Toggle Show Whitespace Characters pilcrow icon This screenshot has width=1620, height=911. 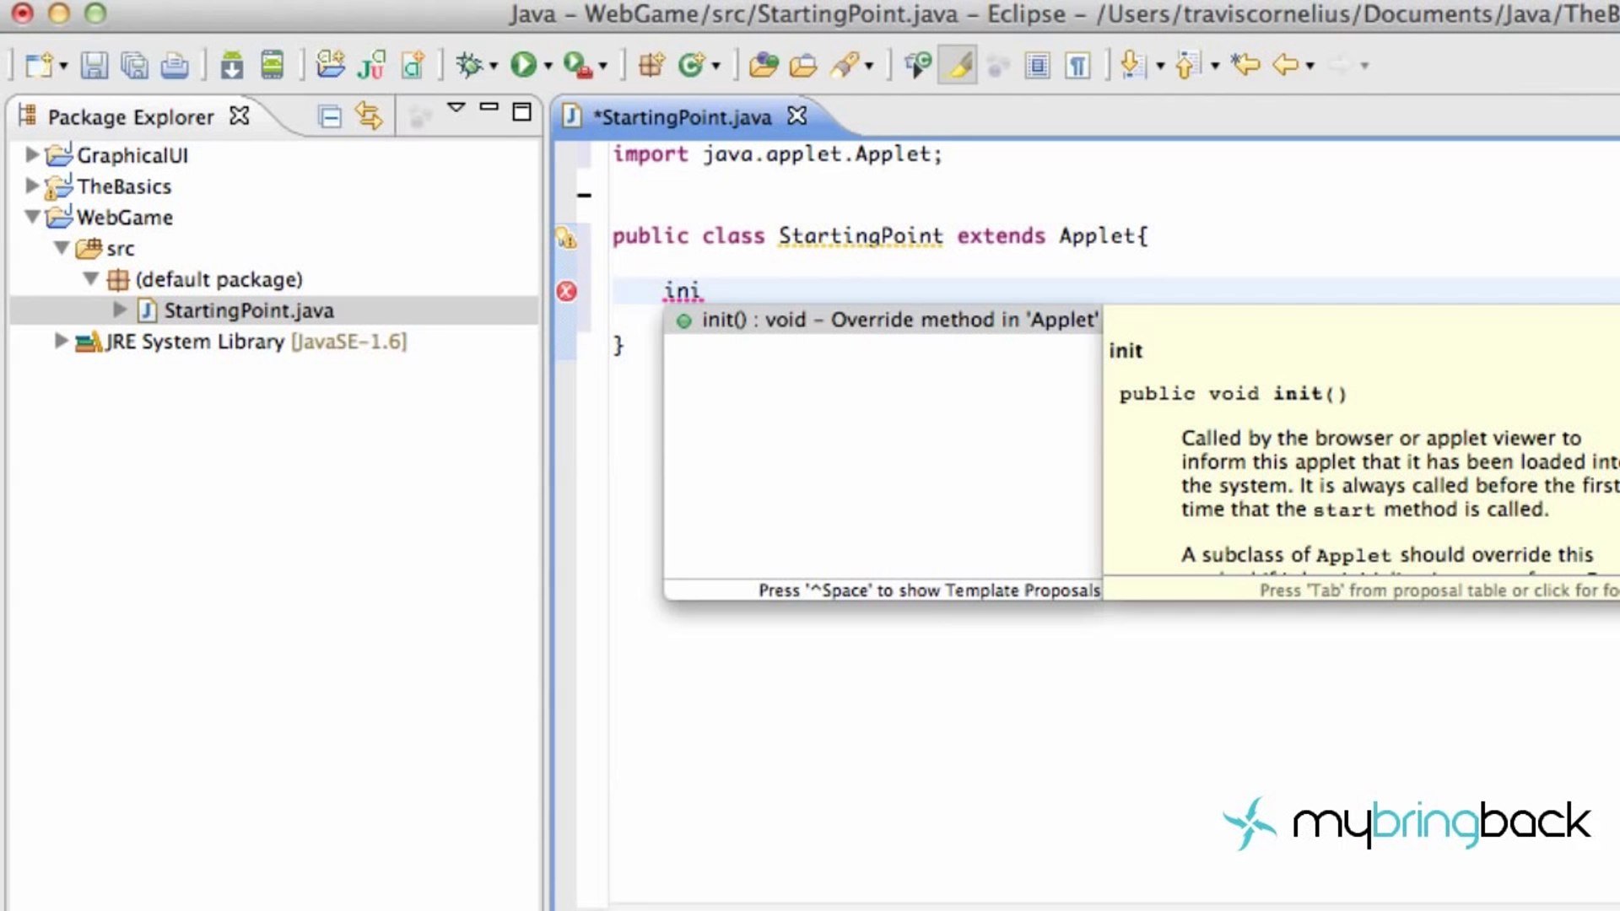tap(1077, 65)
